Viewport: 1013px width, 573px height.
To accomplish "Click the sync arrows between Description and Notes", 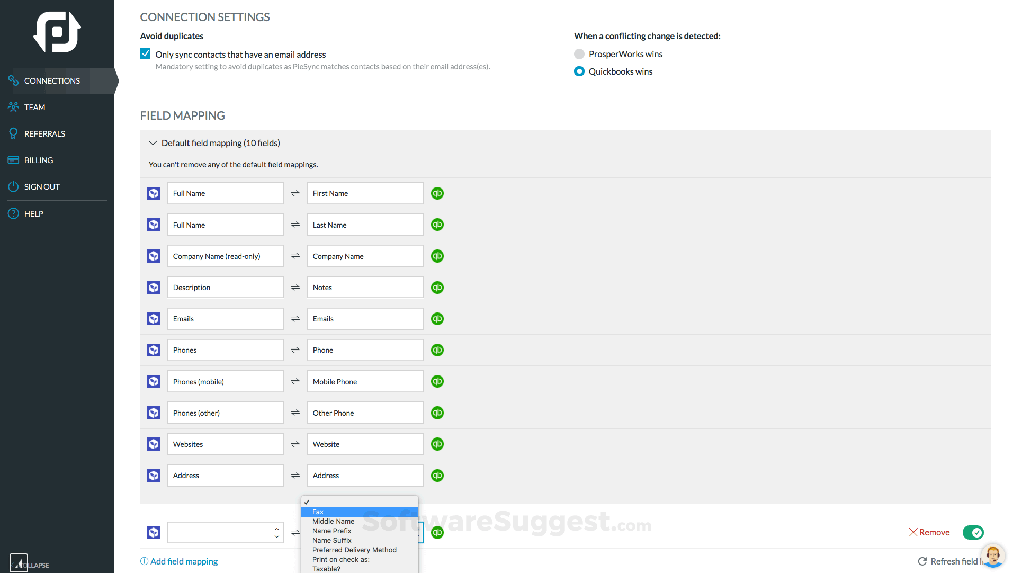I will (295, 288).
